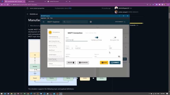Show hidden system tray icons chevron
The image size is (170, 95).
(x=149, y=94)
